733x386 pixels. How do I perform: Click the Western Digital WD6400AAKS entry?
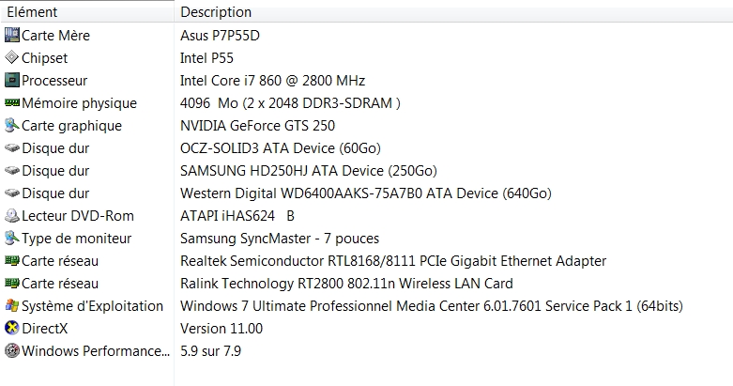point(366,193)
